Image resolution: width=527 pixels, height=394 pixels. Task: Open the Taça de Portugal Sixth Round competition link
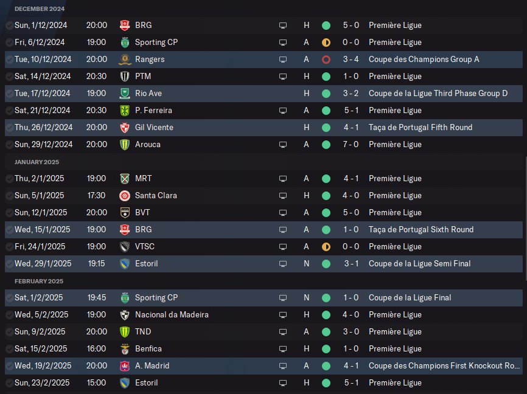click(x=421, y=230)
